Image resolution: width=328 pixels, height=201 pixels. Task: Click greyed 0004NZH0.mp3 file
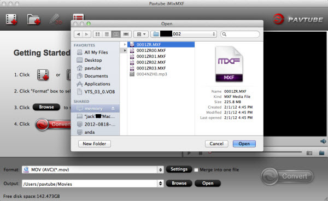tap(151, 74)
